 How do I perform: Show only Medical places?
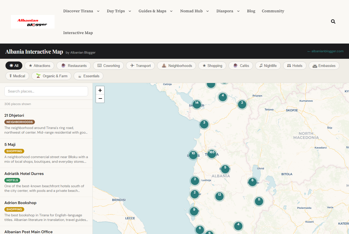[17, 76]
